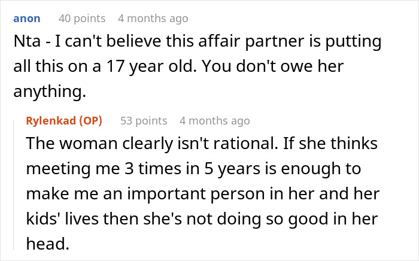This screenshot has height=261, width=419.
Task: Click the (OP) label beside Rylenkad
Action: [x=91, y=120]
